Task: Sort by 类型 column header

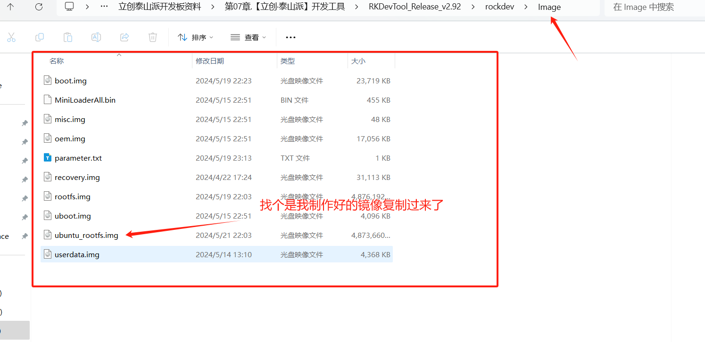Action: tap(288, 61)
